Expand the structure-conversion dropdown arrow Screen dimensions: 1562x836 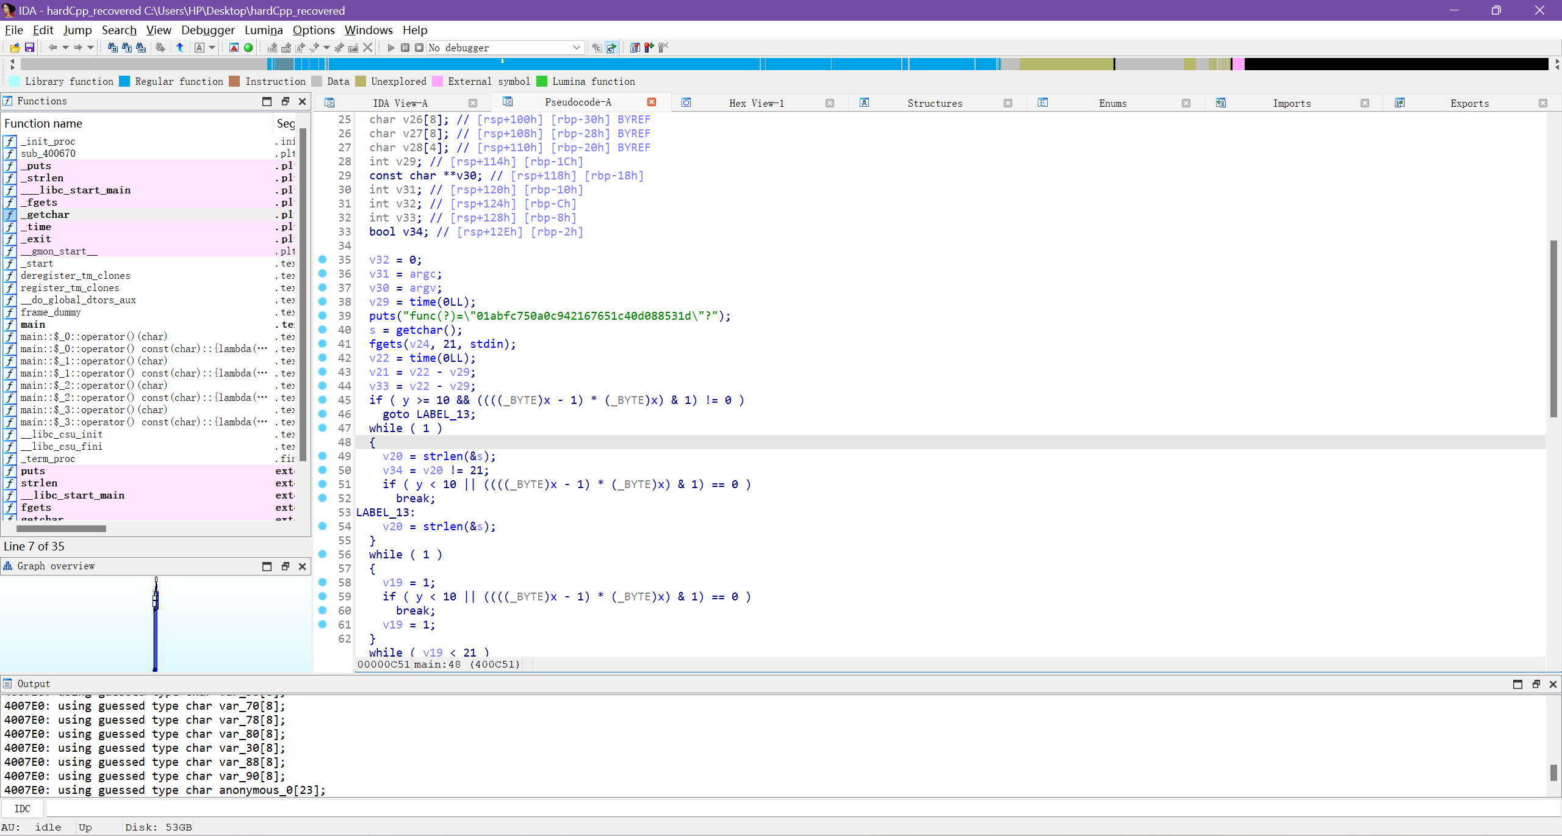[326, 48]
